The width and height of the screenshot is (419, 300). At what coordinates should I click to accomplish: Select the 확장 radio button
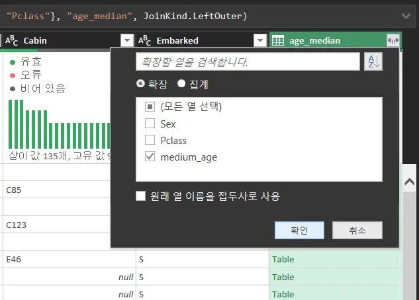click(x=140, y=84)
